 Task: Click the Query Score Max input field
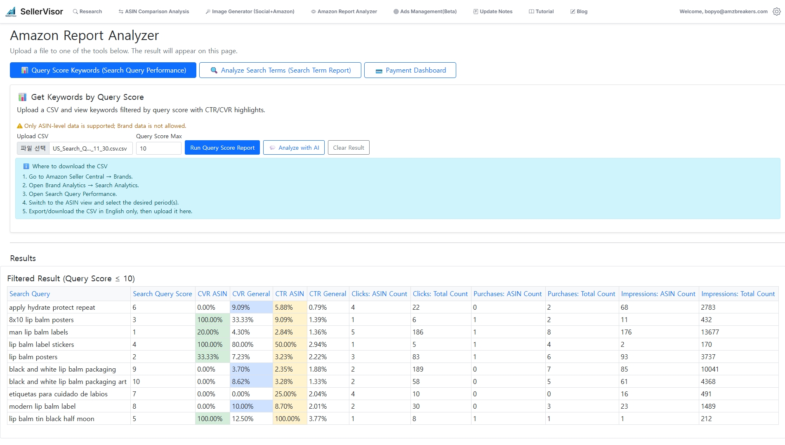tap(158, 148)
